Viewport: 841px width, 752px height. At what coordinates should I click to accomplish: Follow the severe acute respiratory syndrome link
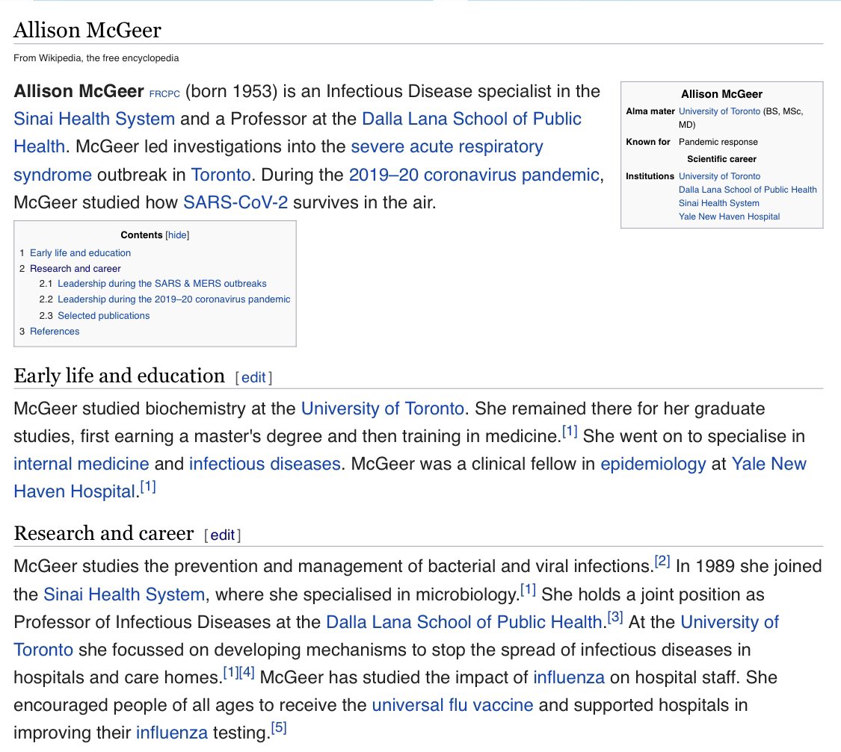[x=447, y=146]
